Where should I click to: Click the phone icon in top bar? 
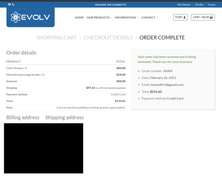(13, 4)
